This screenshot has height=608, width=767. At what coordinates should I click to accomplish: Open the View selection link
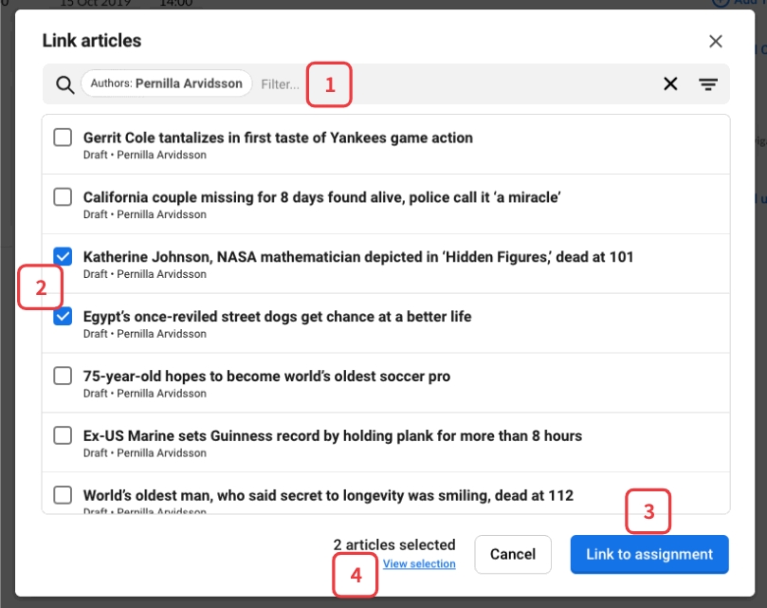419,564
